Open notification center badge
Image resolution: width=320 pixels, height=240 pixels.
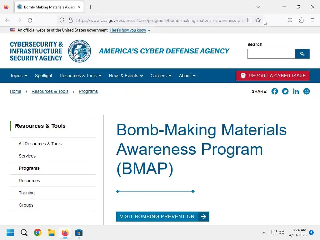click(311, 232)
